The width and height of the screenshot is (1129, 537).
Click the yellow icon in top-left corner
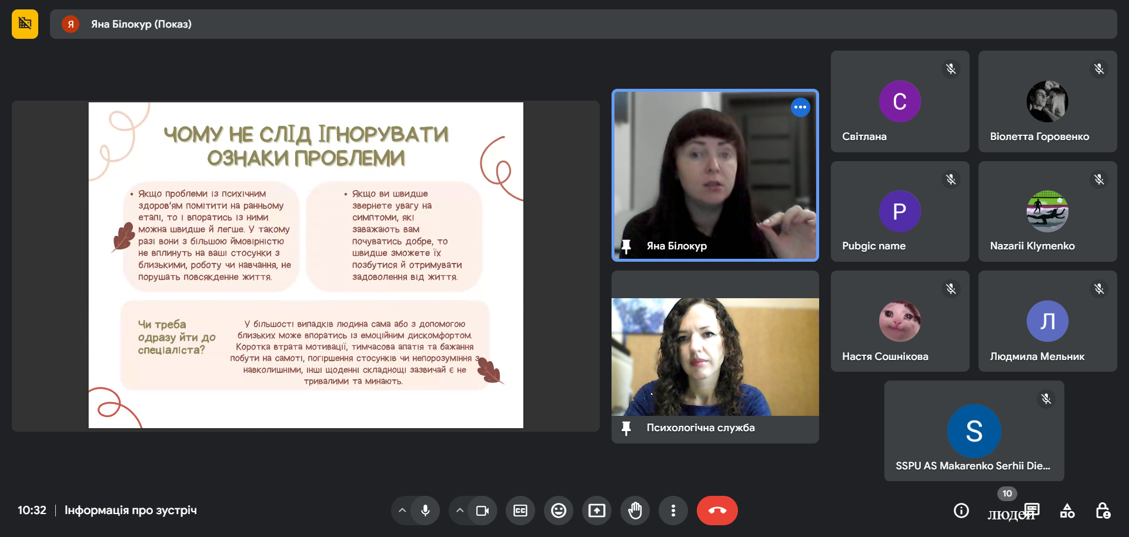[25, 24]
